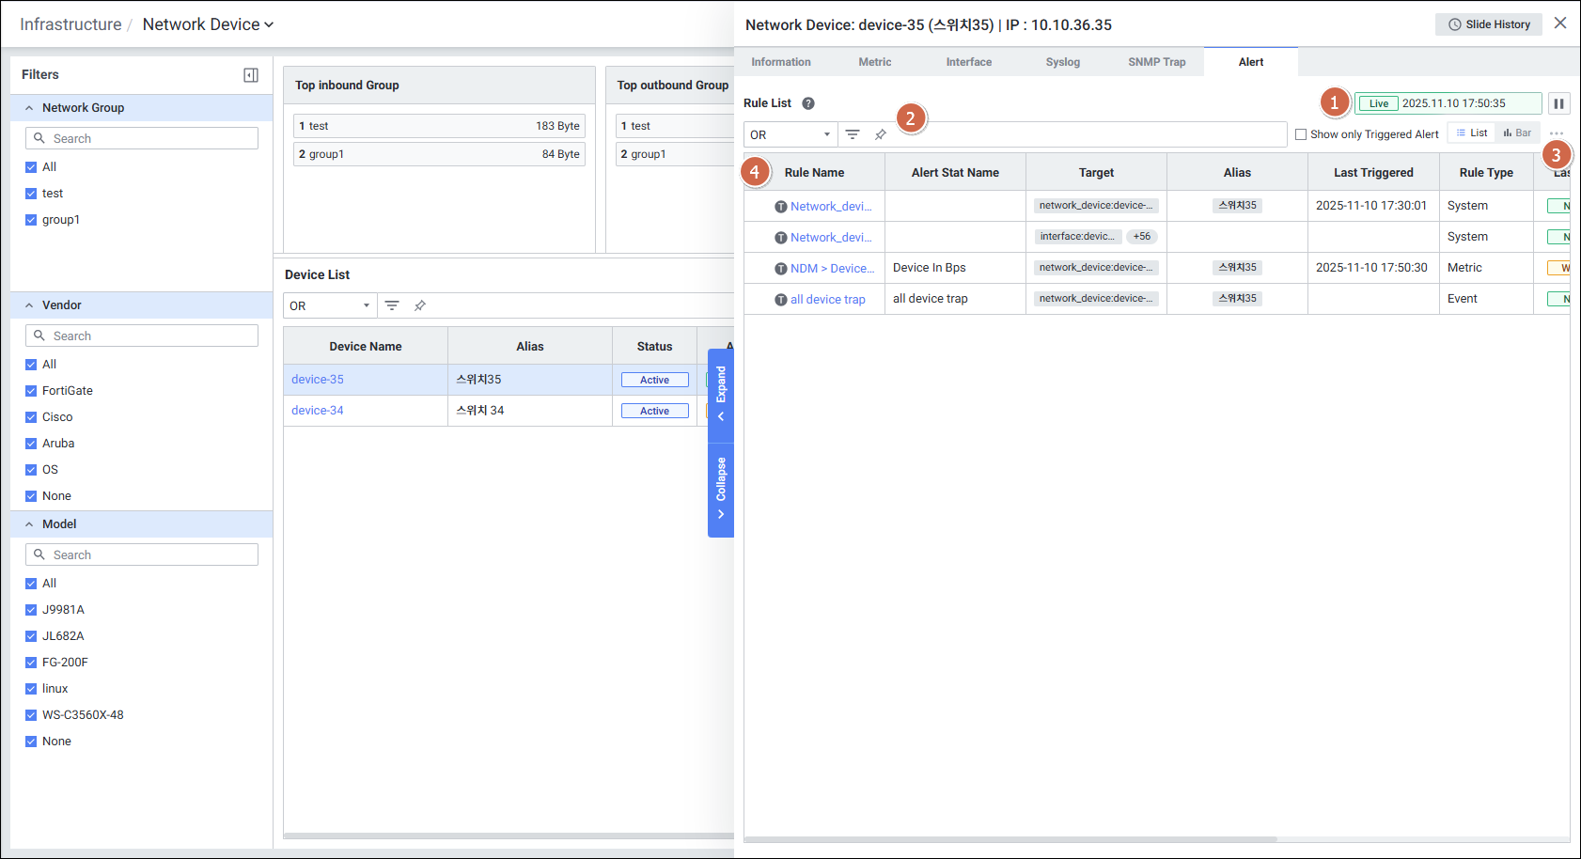The height and width of the screenshot is (859, 1581).
Task: Click the Rule List help icon
Action: click(808, 103)
